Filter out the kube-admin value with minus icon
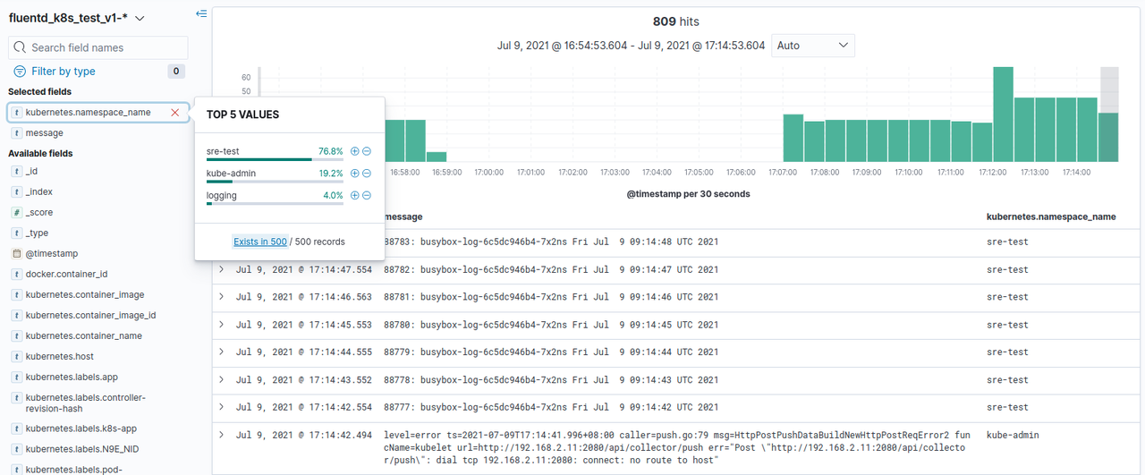 tap(367, 174)
